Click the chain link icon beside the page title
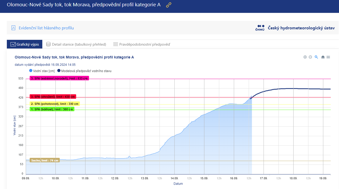Viewport: 339px width, 189px height. [169, 5]
